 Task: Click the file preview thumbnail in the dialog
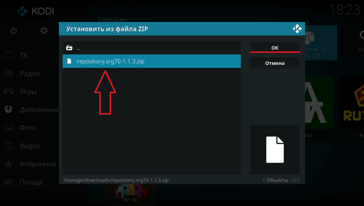coord(275,150)
